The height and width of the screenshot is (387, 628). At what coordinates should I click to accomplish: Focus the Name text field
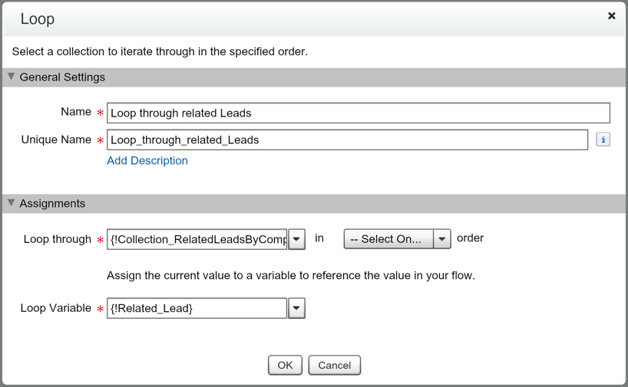(358, 113)
